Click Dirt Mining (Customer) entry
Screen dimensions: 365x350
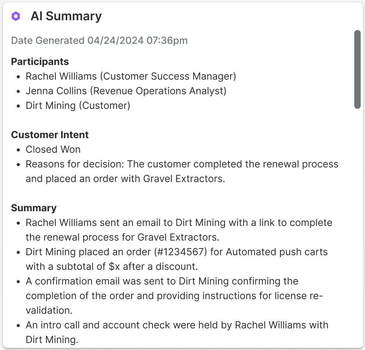point(78,106)
